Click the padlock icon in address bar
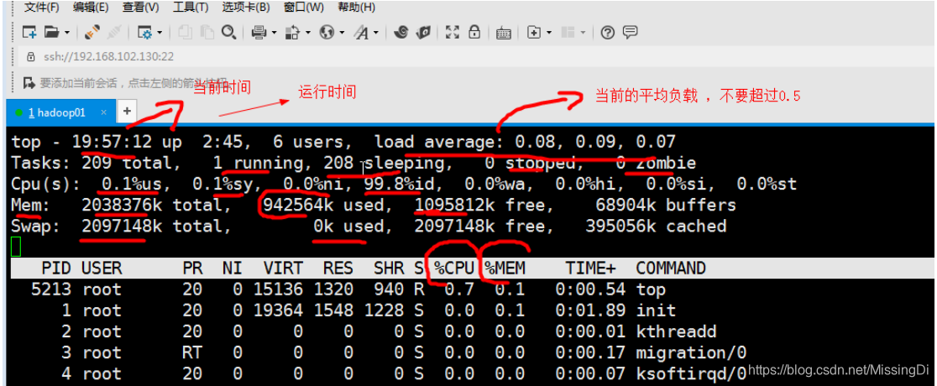The height and width of the screenshot is (386, 937). point(31,57)
